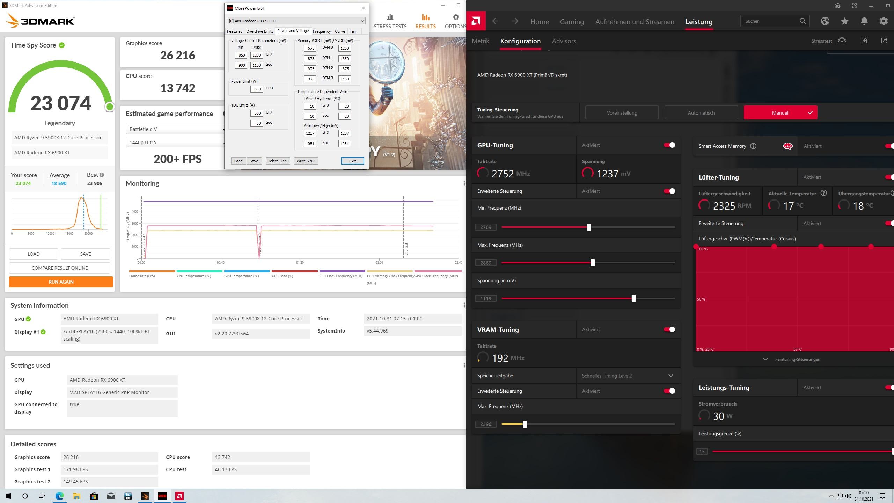
Task: Click the Max. Frequenz GPU slider handle
Action: (593, 263)
